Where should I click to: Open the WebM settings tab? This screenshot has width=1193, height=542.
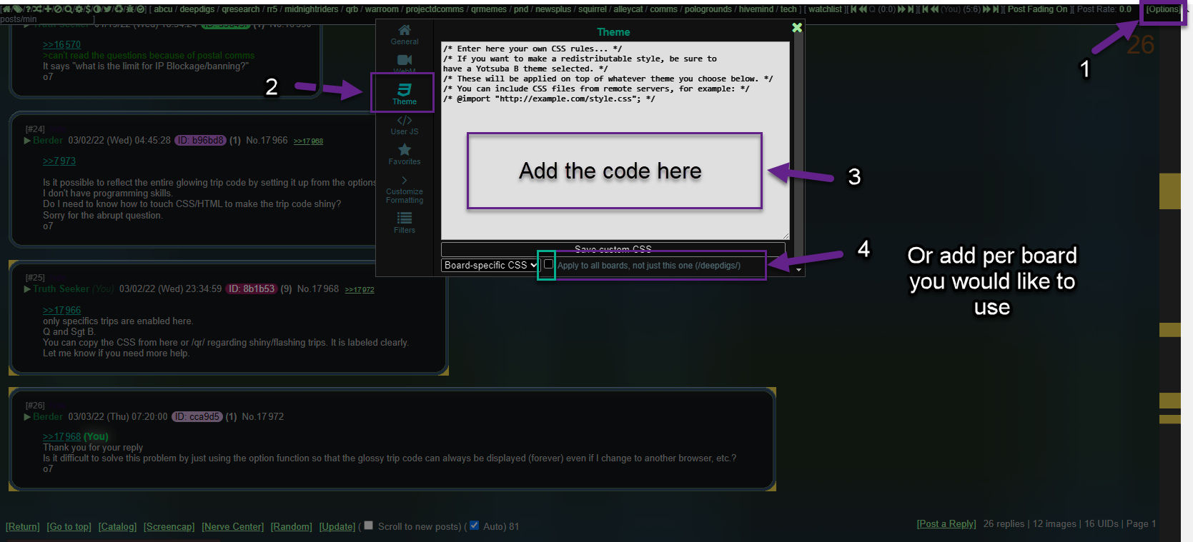pos(404,63)
